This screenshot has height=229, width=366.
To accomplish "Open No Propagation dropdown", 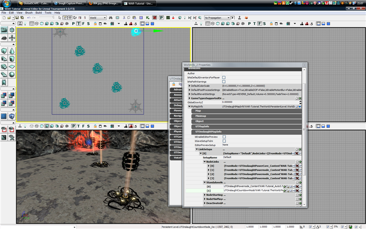I will pyautogui.click(x=217, y=18).
